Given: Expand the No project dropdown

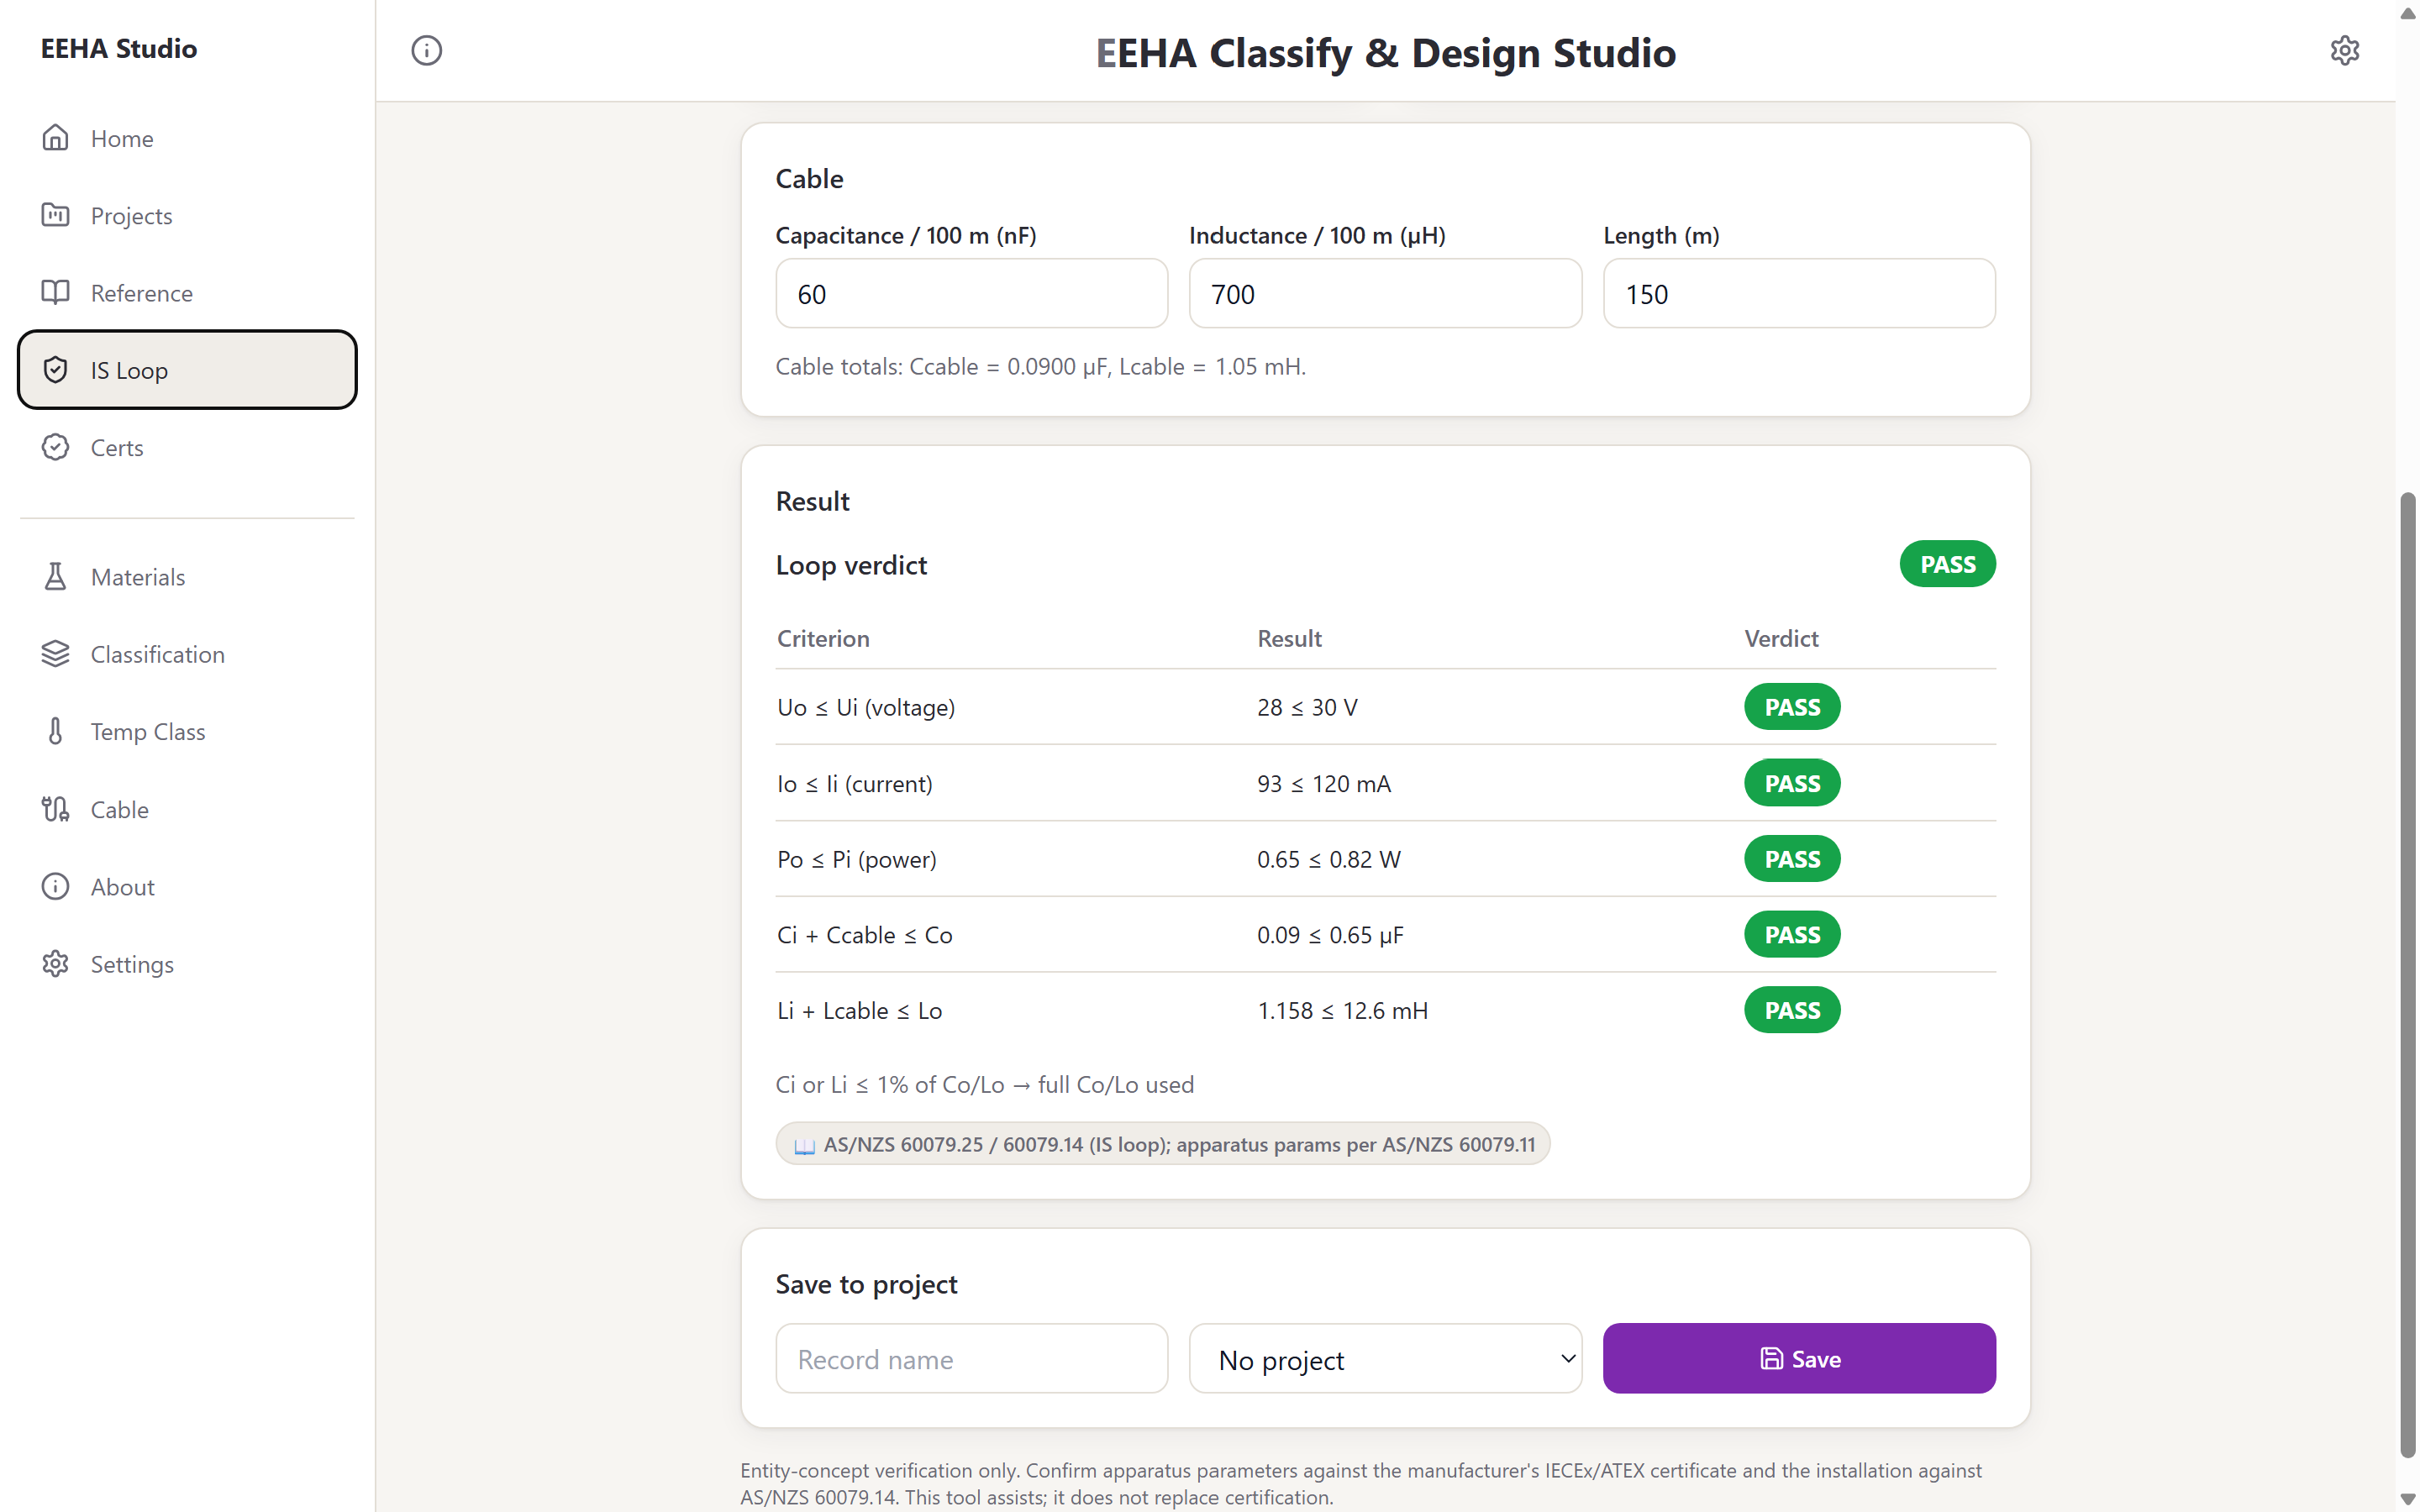Looking at the screenshot, I should coord(1385,1358).
